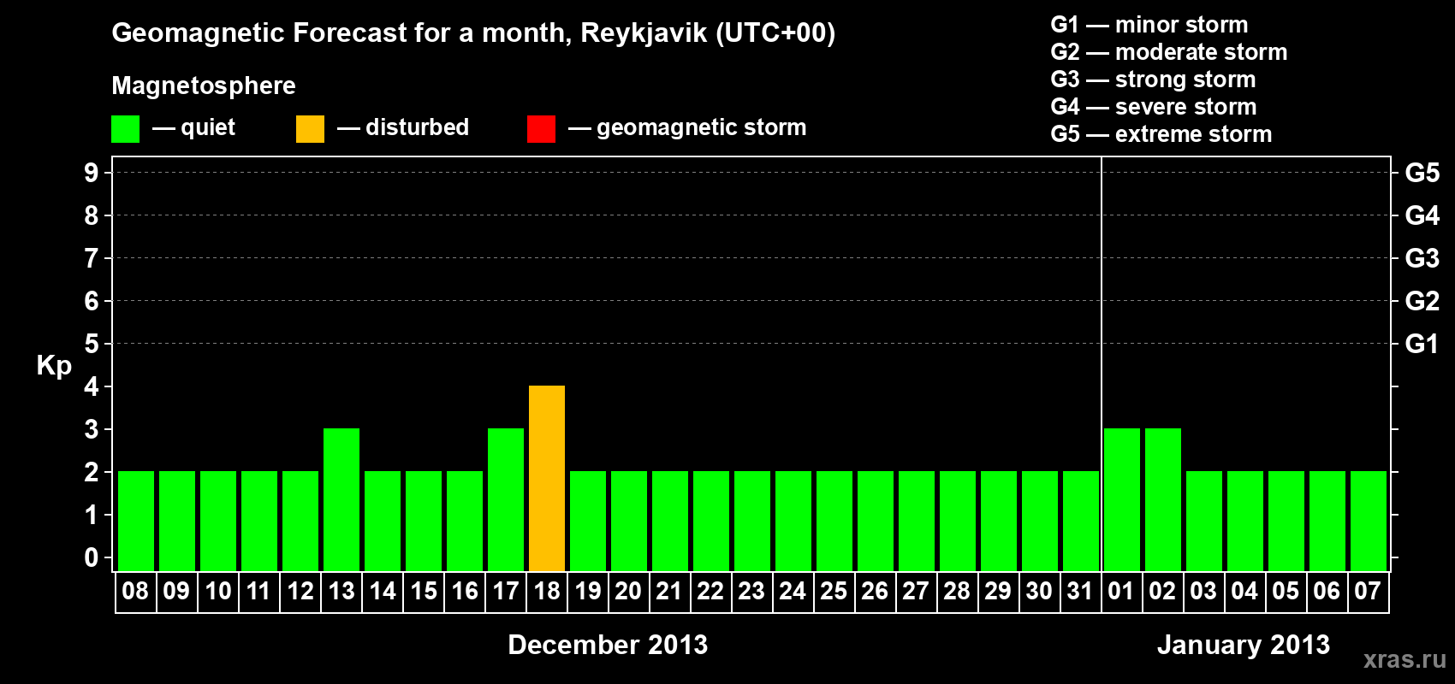Click the G2 — moderate storm legend line
Viewport: 1455px width, 684px height.
(x=1169, y=52)
